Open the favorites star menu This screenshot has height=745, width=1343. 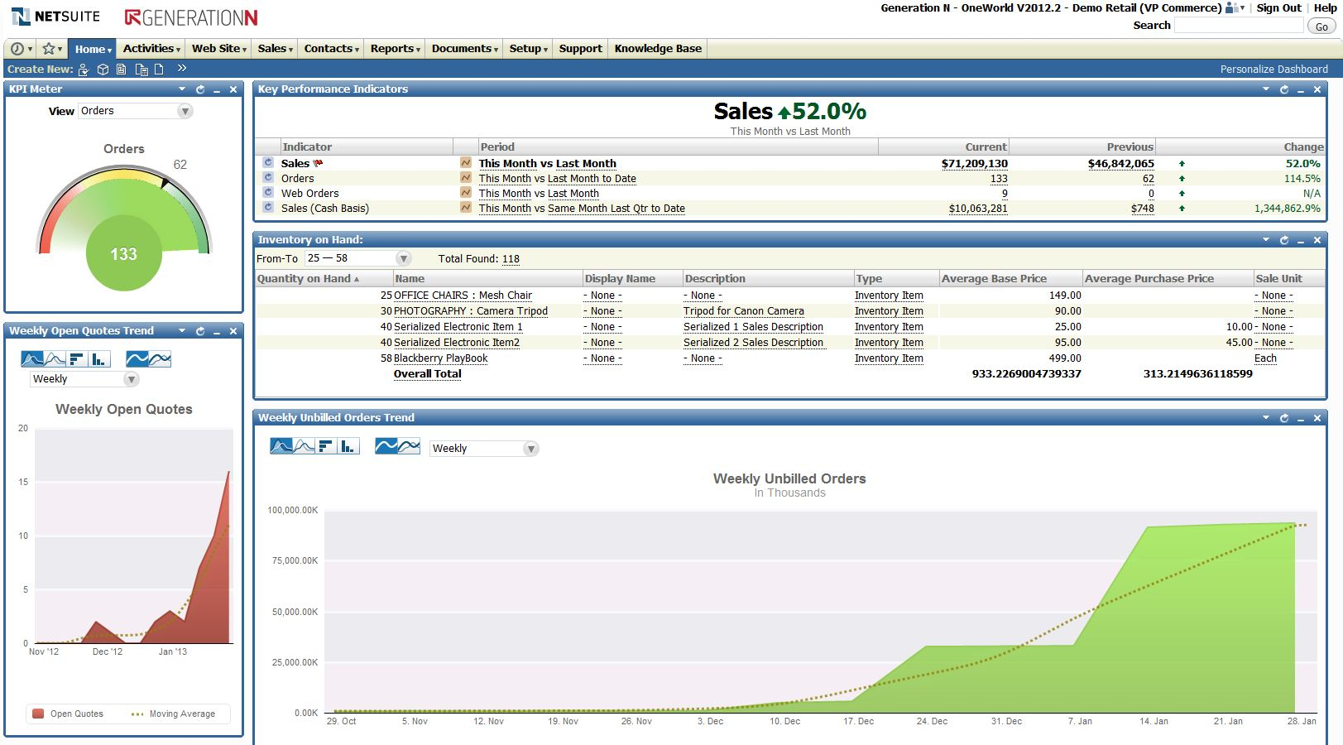[49, 48]
